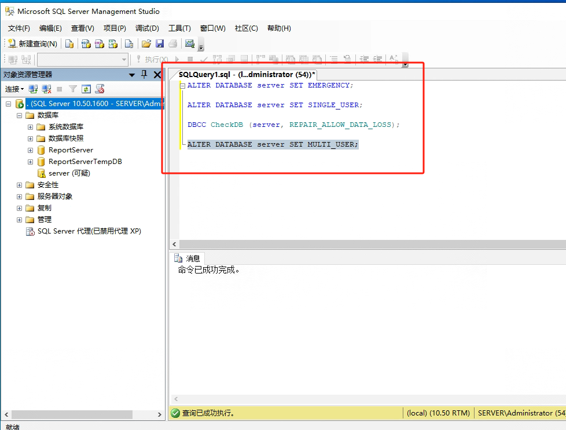Save the query with the floppy disk icon
This screenshot has height=430, width=566.
click(x=160, y=43)
